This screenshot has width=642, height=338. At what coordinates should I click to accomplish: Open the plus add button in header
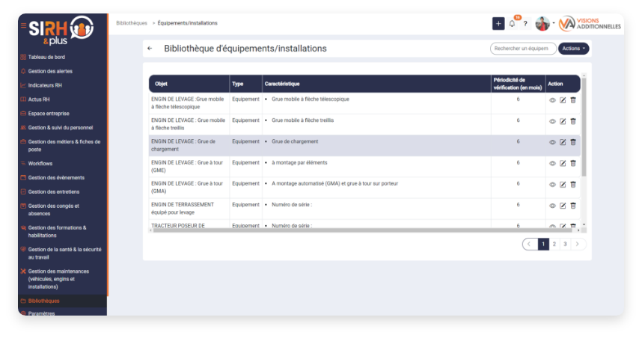tap(498, 24)
